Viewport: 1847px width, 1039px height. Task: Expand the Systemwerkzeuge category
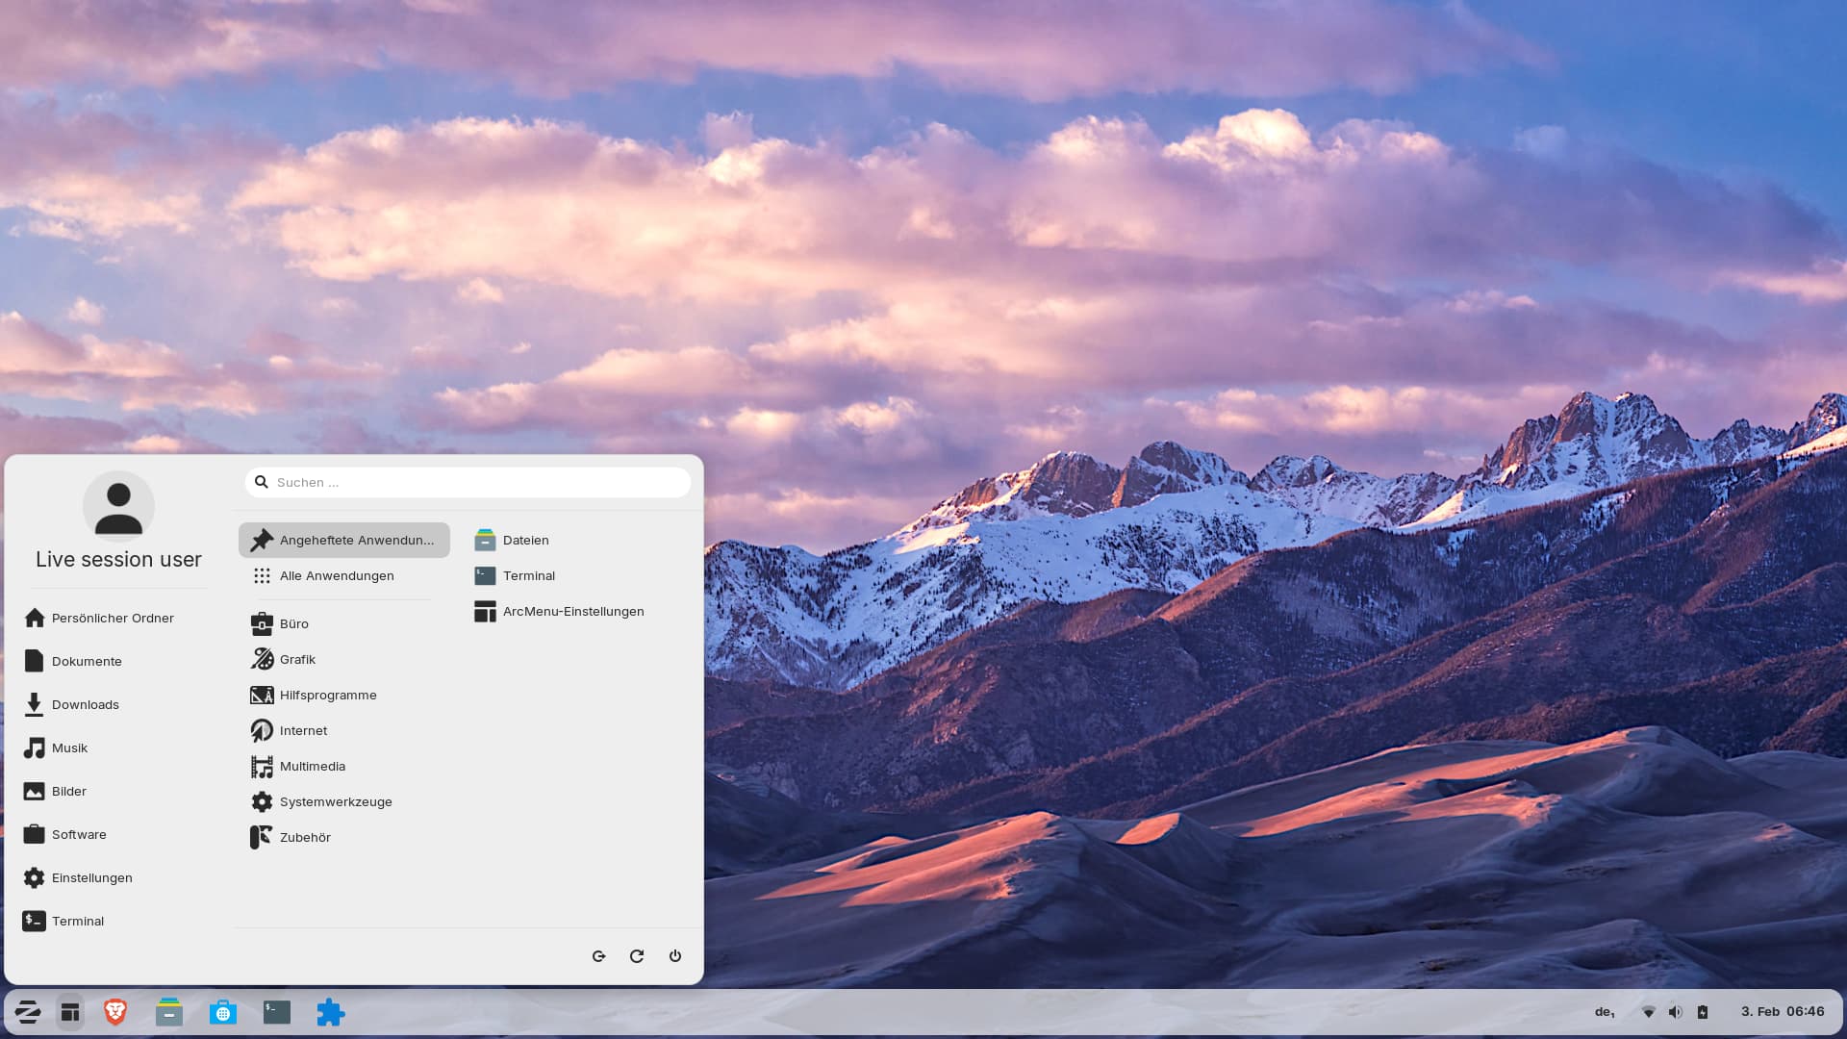click(335, 802)
